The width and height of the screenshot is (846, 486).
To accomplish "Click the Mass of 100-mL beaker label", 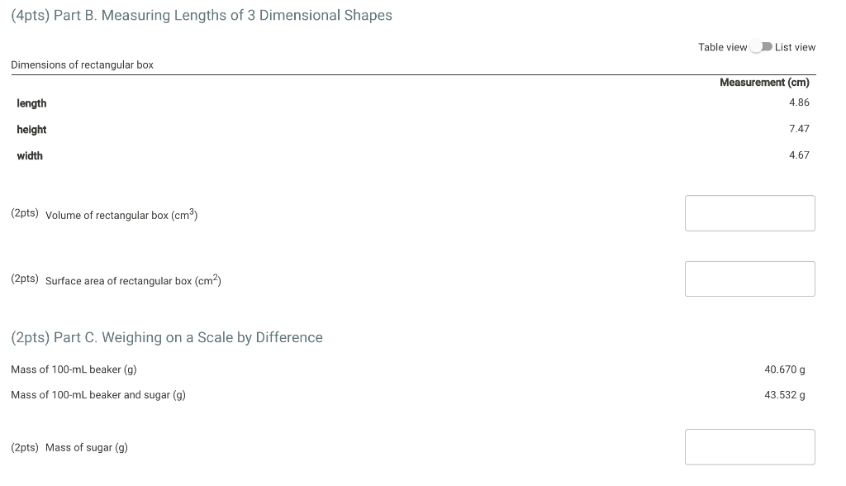I will (74, 369).
